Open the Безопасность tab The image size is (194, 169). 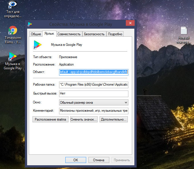(x=94, y=34)
